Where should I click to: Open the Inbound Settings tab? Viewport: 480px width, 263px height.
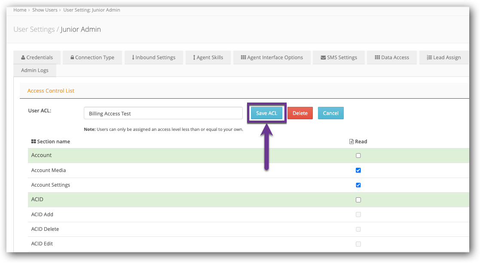tap(153, 57)
